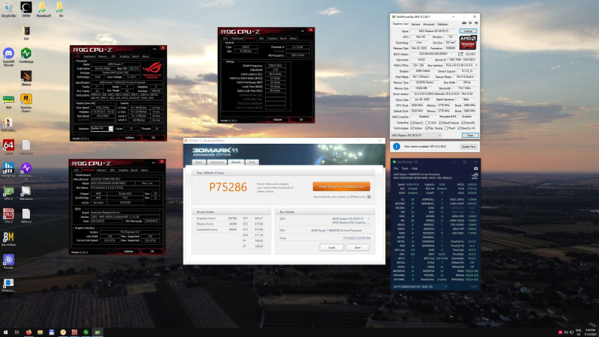
Task: Open Task View on the taskbar
Action: click(16, 333)
